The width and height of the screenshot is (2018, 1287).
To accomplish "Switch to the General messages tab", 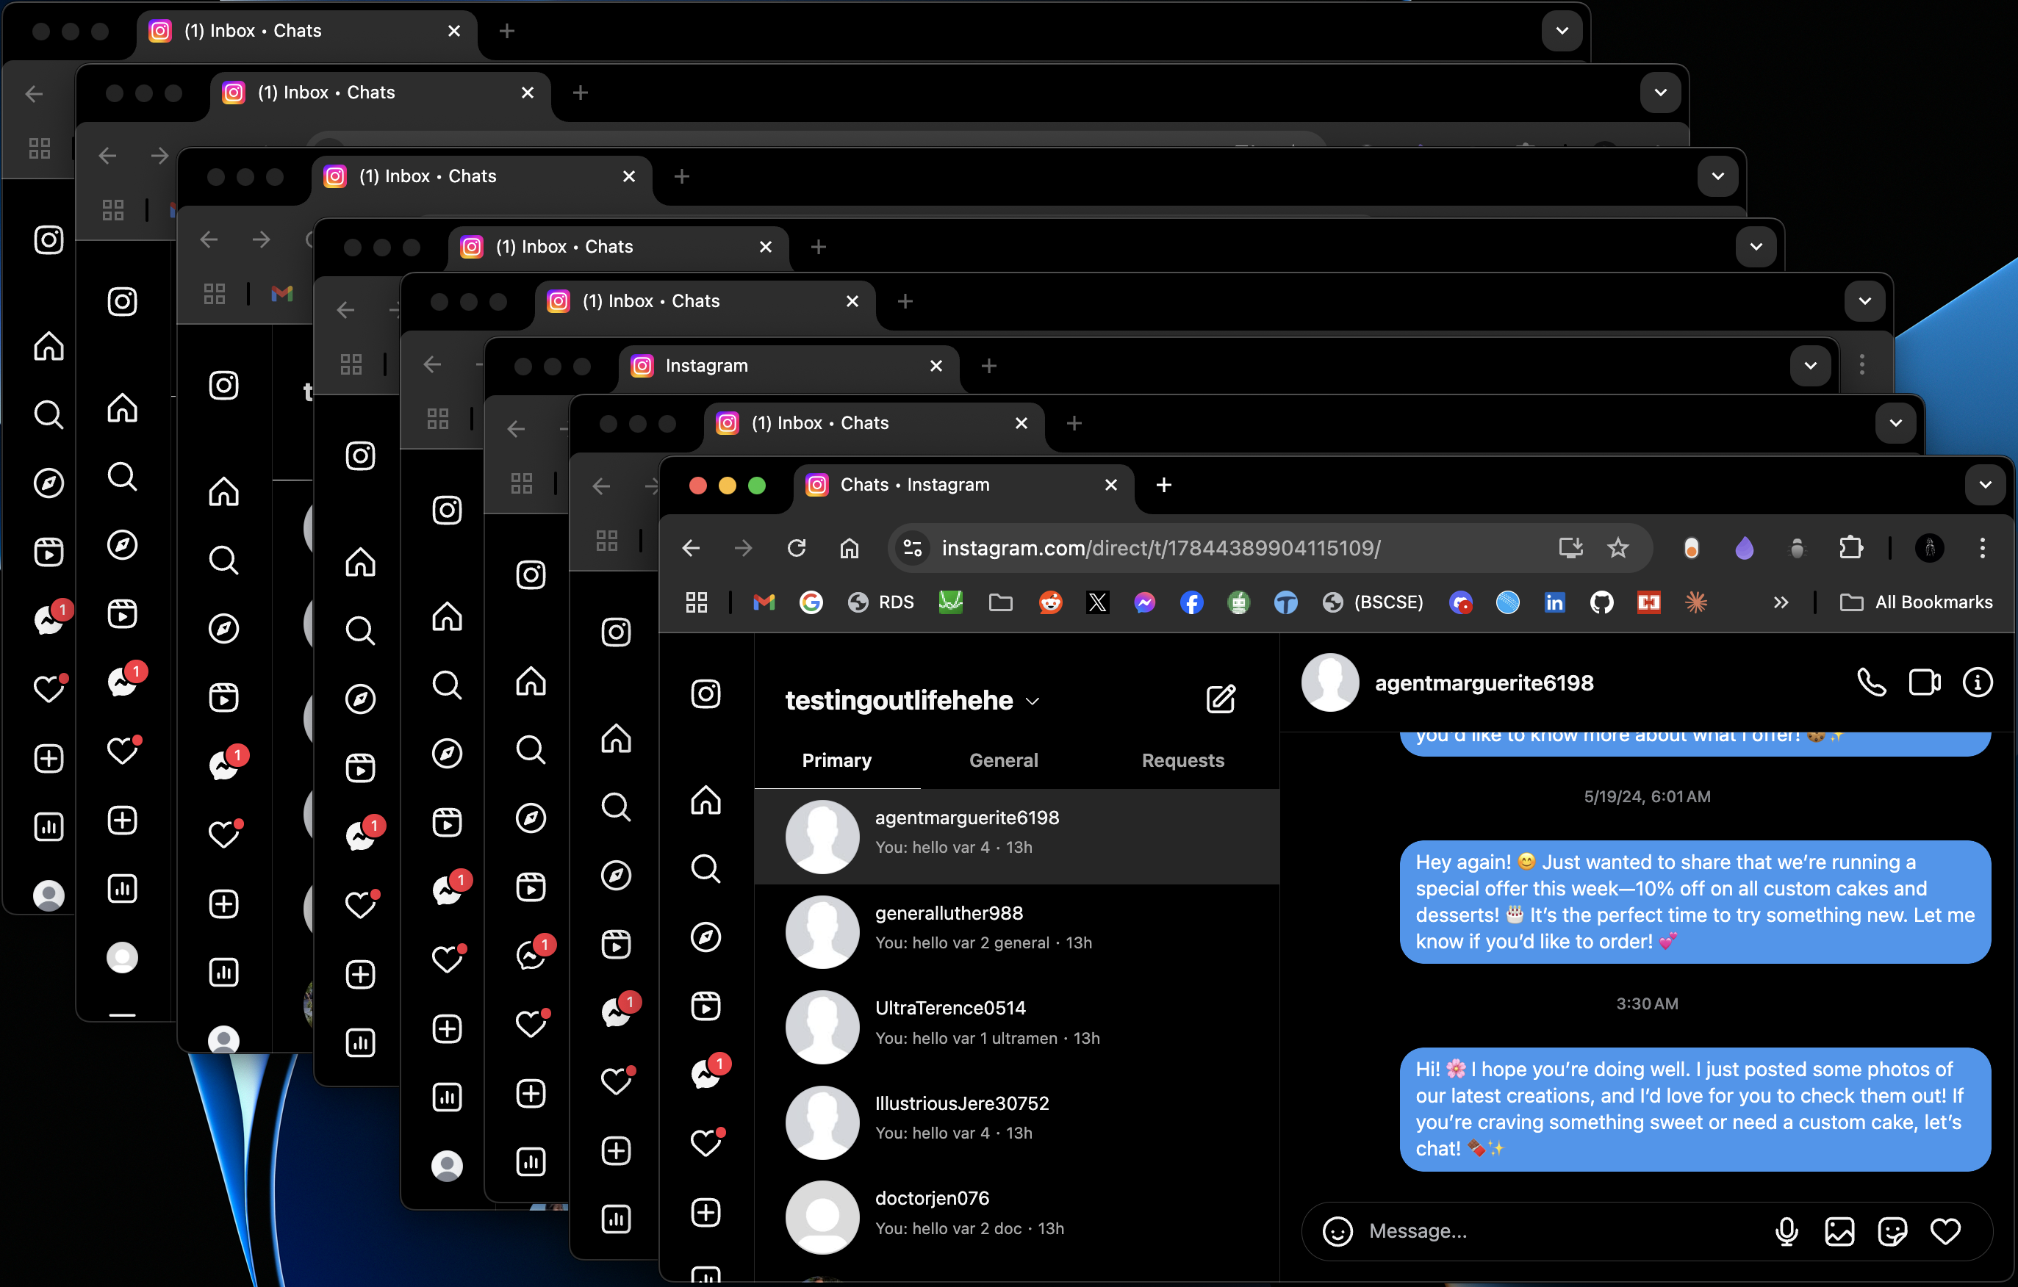I will pos(1003,760).
